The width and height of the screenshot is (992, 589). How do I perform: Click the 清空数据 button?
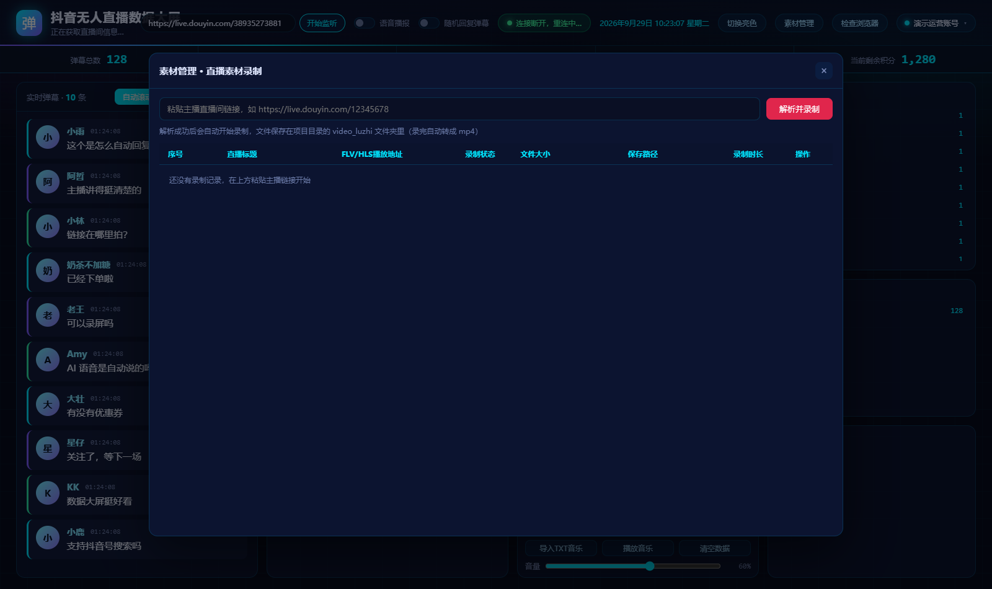pos(715,548)
